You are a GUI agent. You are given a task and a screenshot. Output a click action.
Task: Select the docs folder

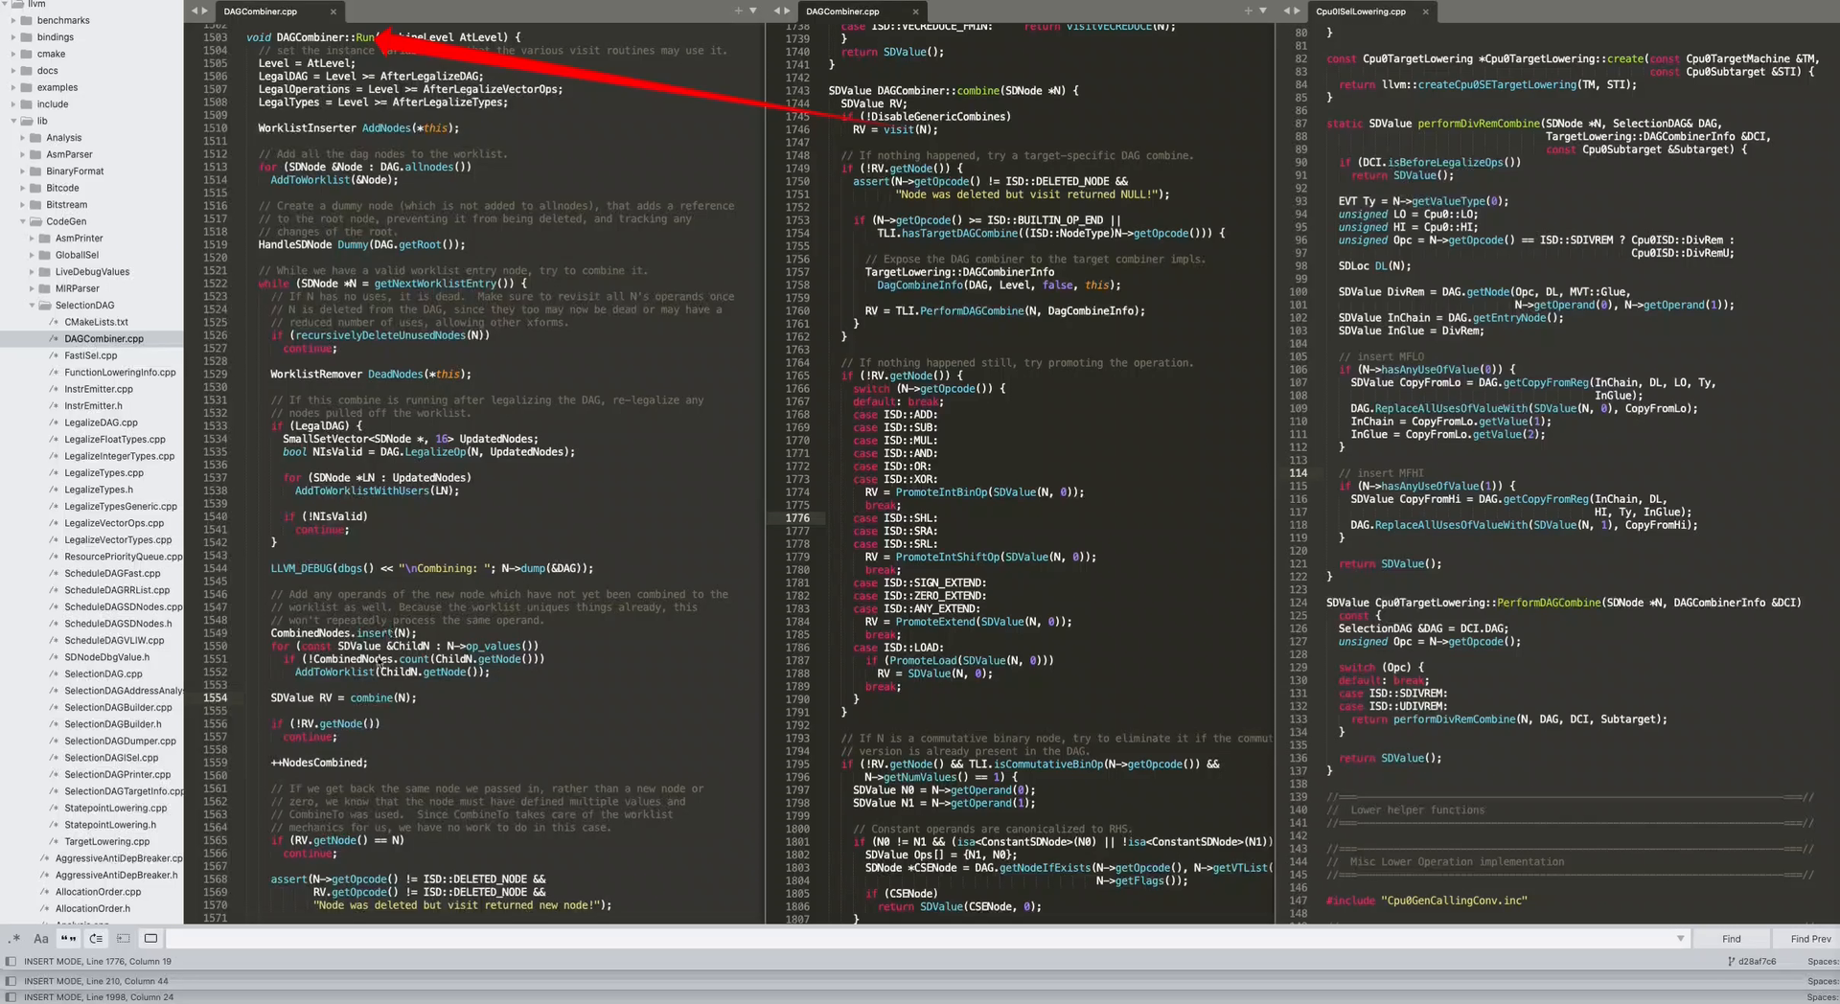click(x=47, y=71)
